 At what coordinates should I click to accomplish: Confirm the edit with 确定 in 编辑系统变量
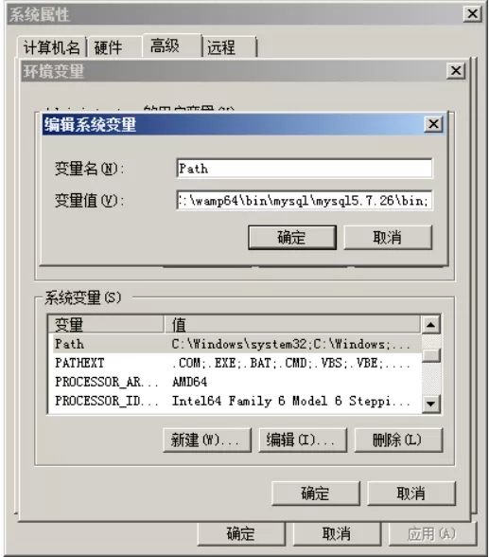[x=292, y=237]
